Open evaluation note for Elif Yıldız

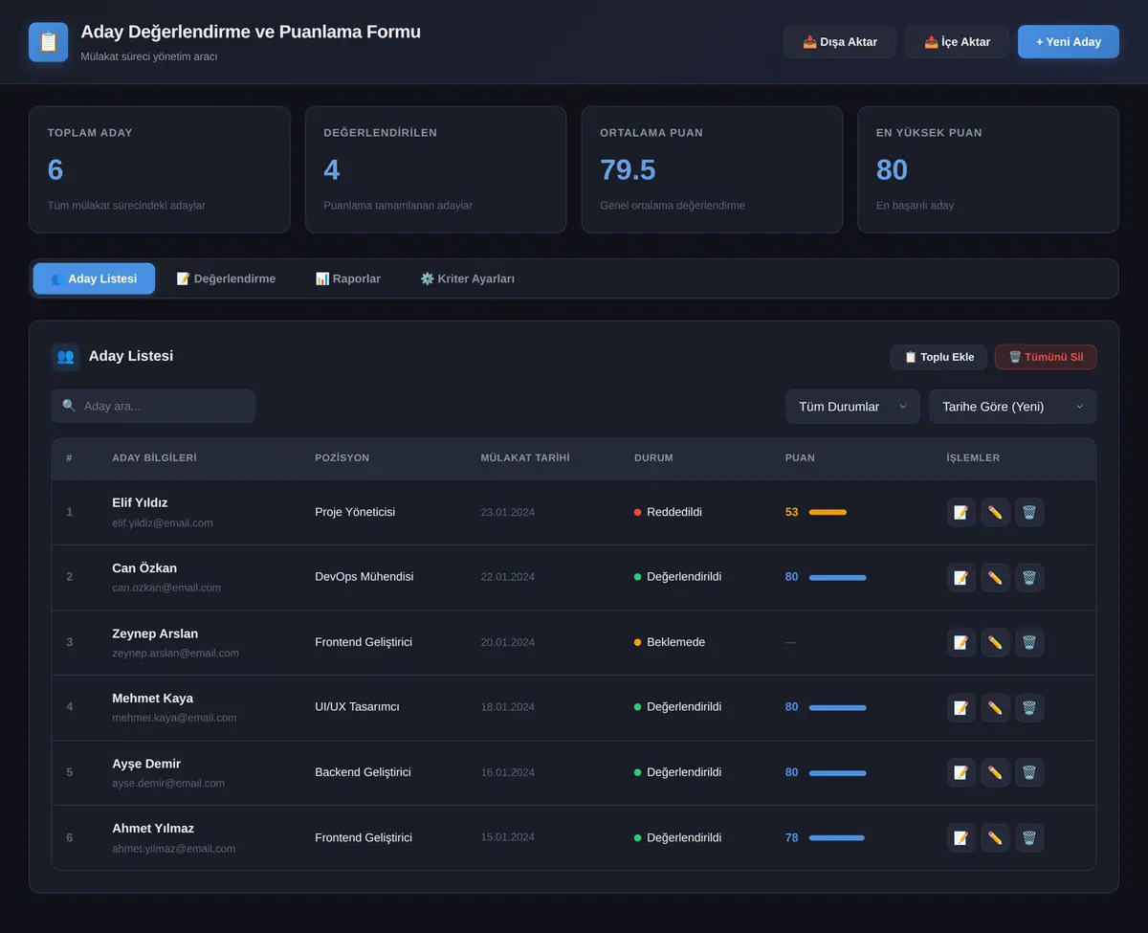point(961,512)
